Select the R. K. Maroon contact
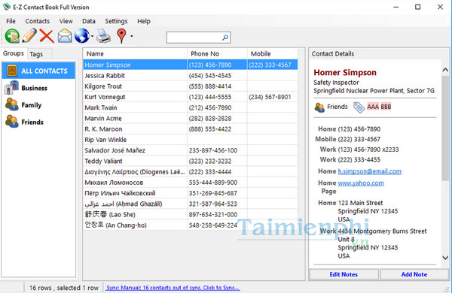The height and width of the screenshot is (293, 452). click(191, 129)
